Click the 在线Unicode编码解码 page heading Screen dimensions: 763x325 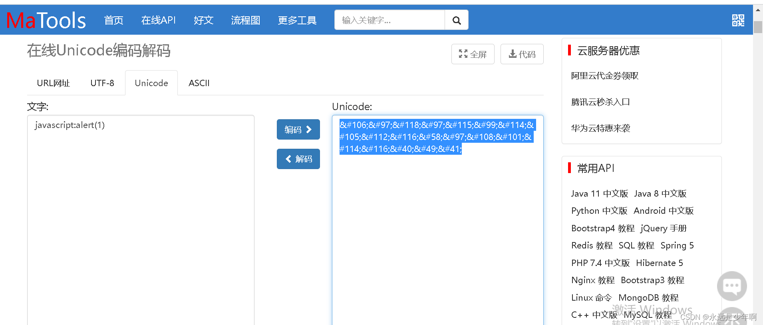coord(99,51)
